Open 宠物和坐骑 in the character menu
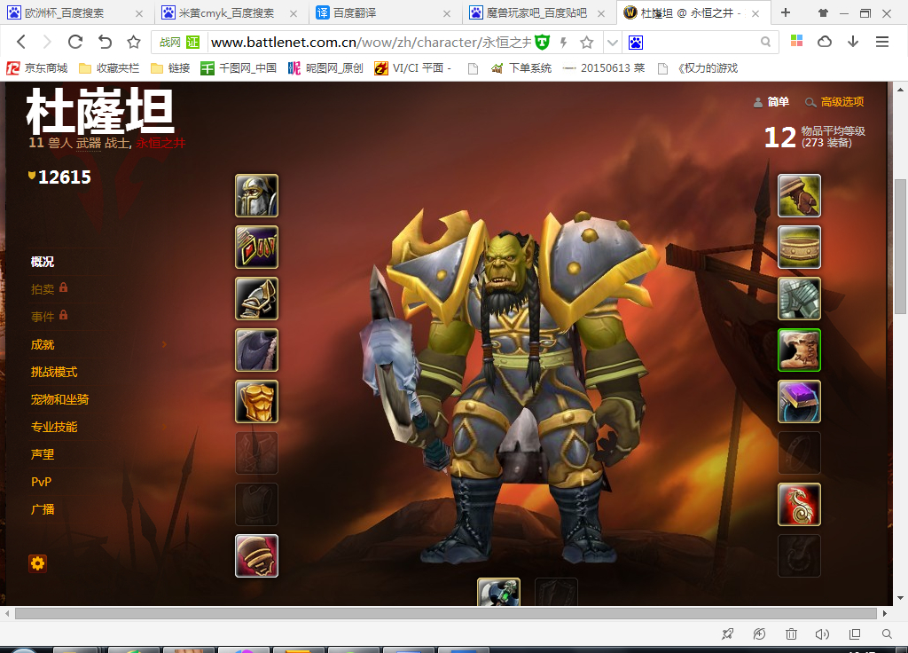The width and height of the screenshot is (908, 653). point(59,400)
